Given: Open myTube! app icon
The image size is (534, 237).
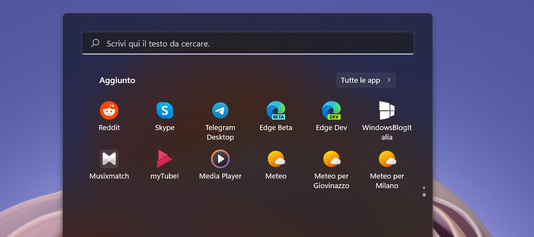Looking at the screenshot, I should 165,159.
